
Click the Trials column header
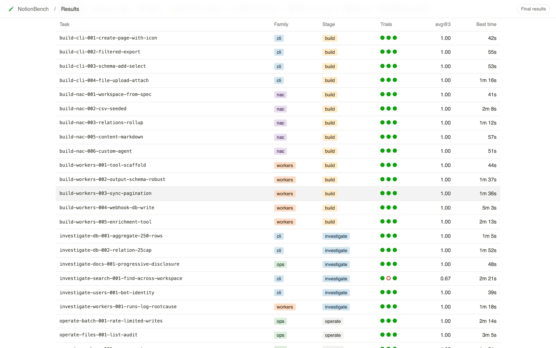386,24
